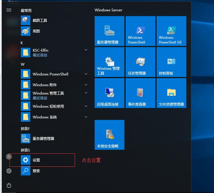Open the Windows PowerShell ISE tile

(171, 31)
